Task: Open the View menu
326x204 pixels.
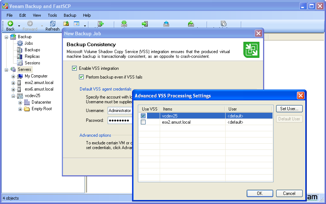Action: click(37, 15)
